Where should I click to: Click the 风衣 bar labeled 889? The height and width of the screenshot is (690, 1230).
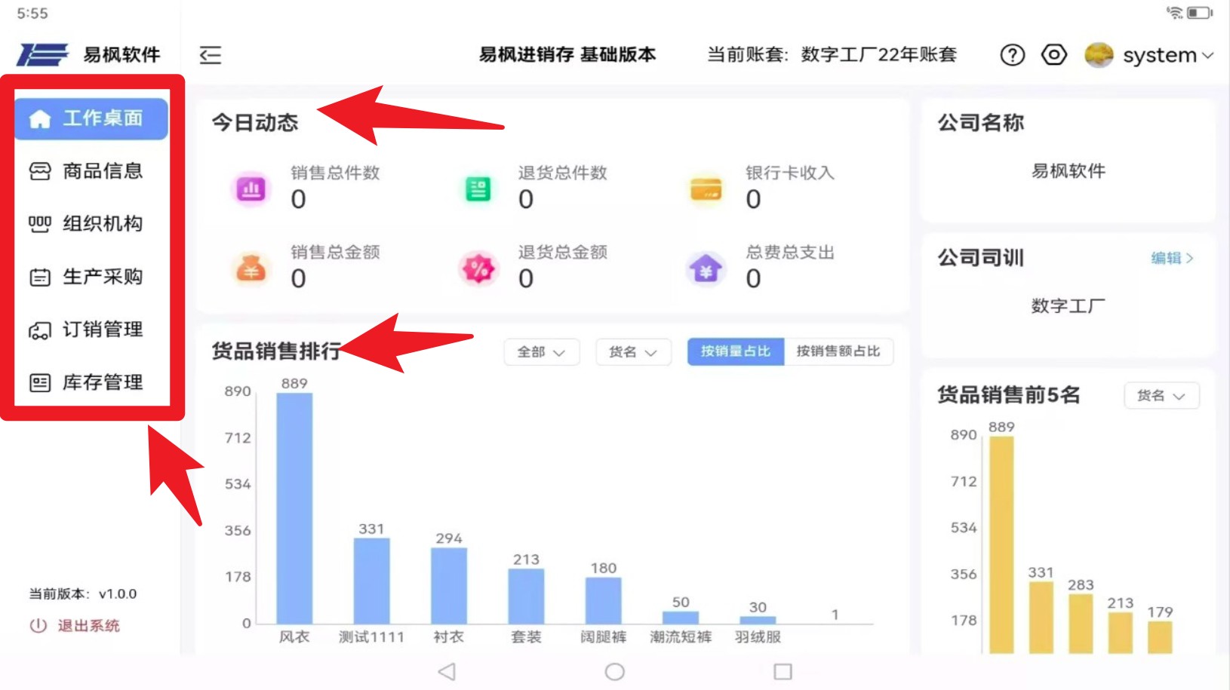294,508
